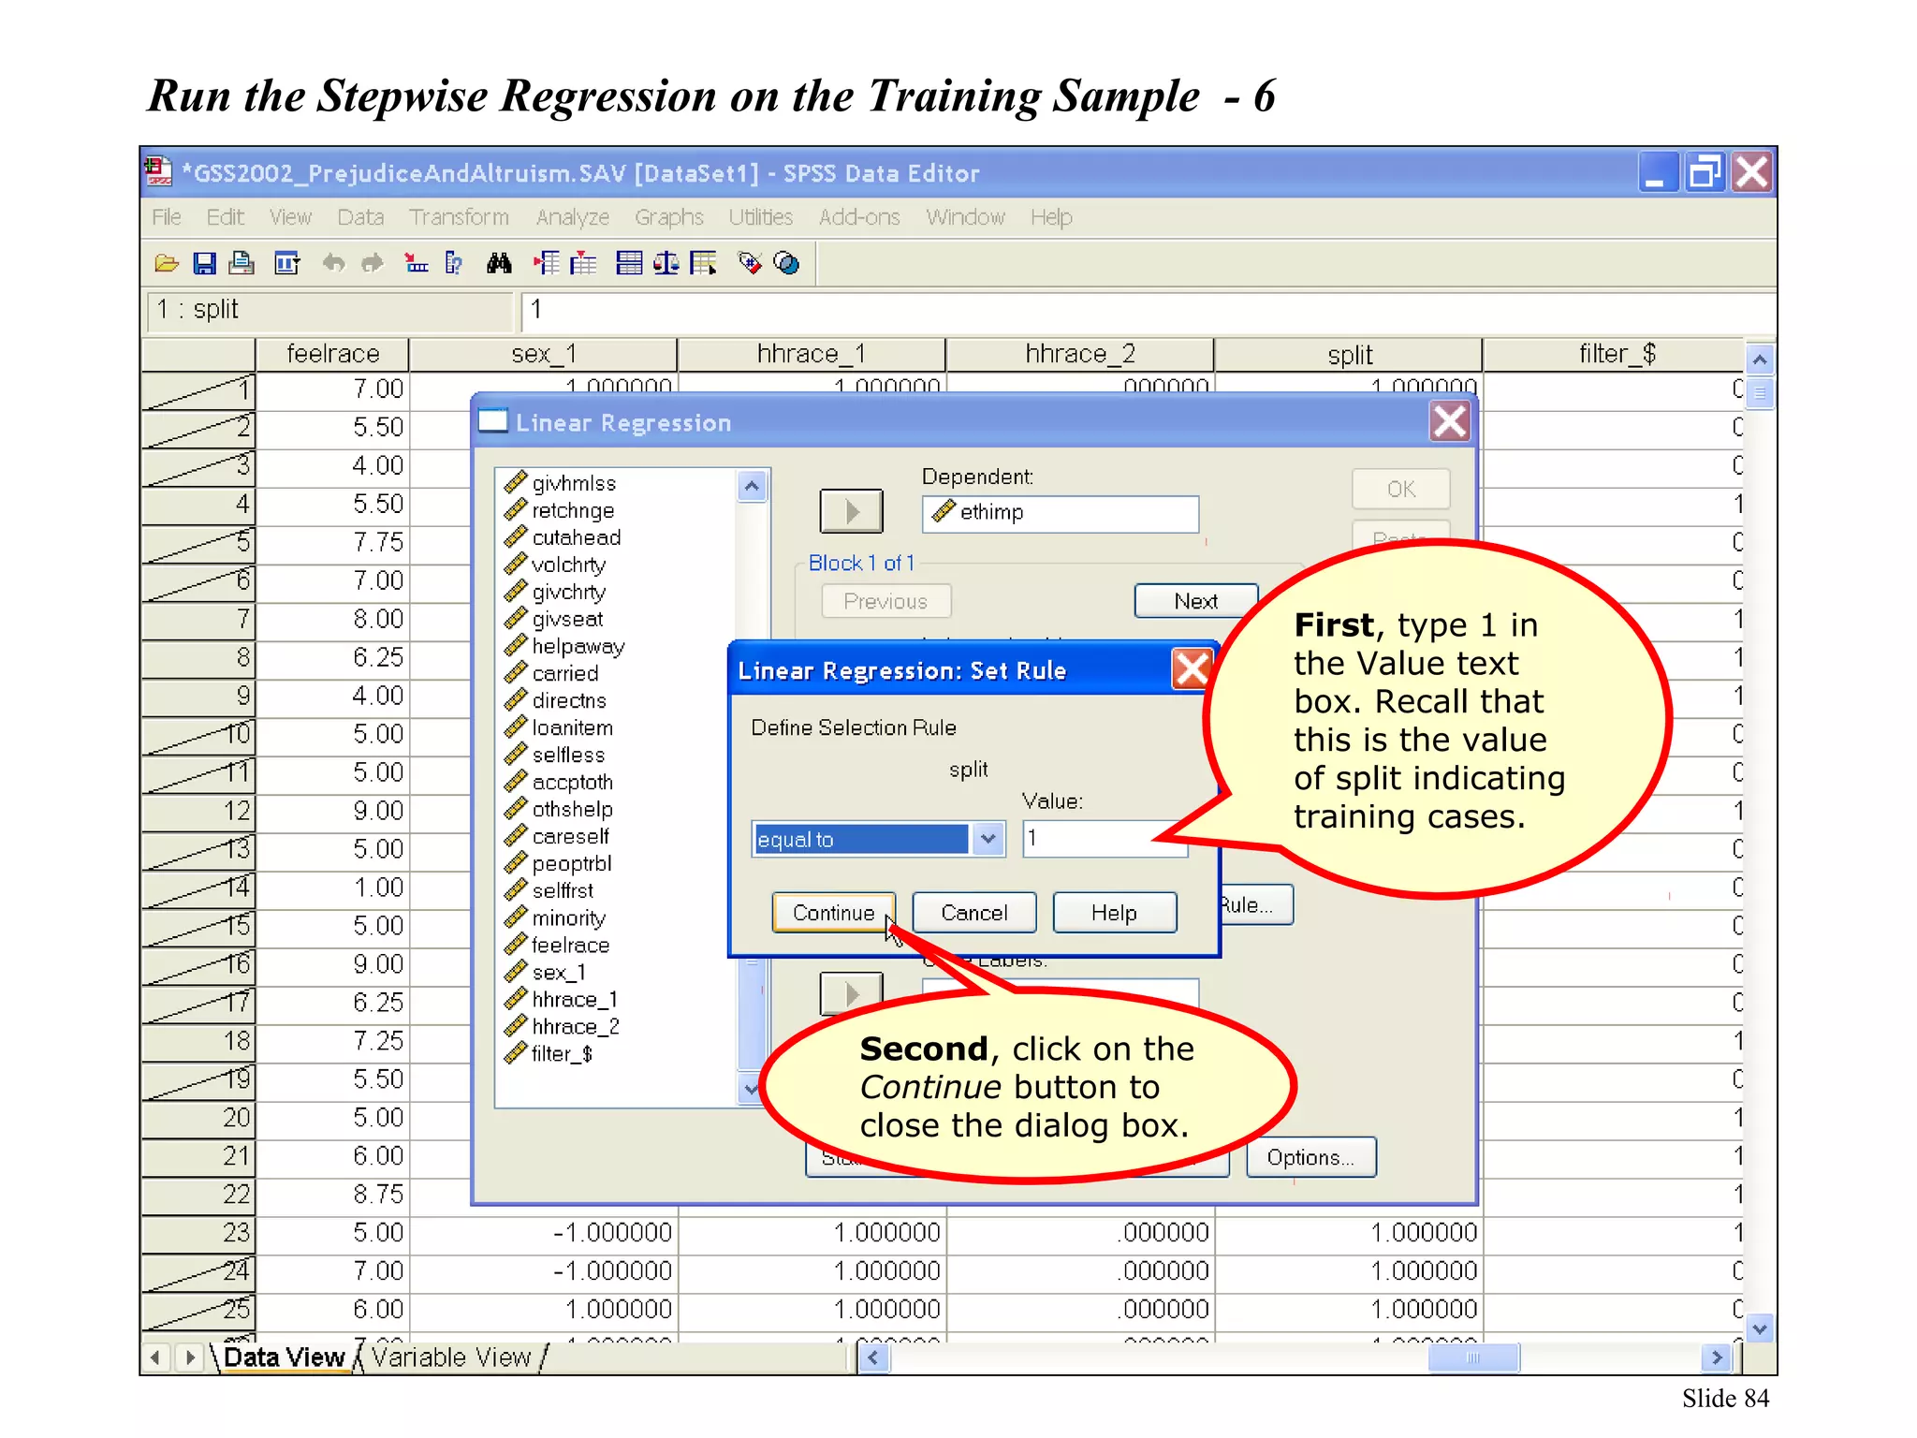This screenshot has width=1917, height=1438.
Task: Open the Transform menu
Action: 459,217
